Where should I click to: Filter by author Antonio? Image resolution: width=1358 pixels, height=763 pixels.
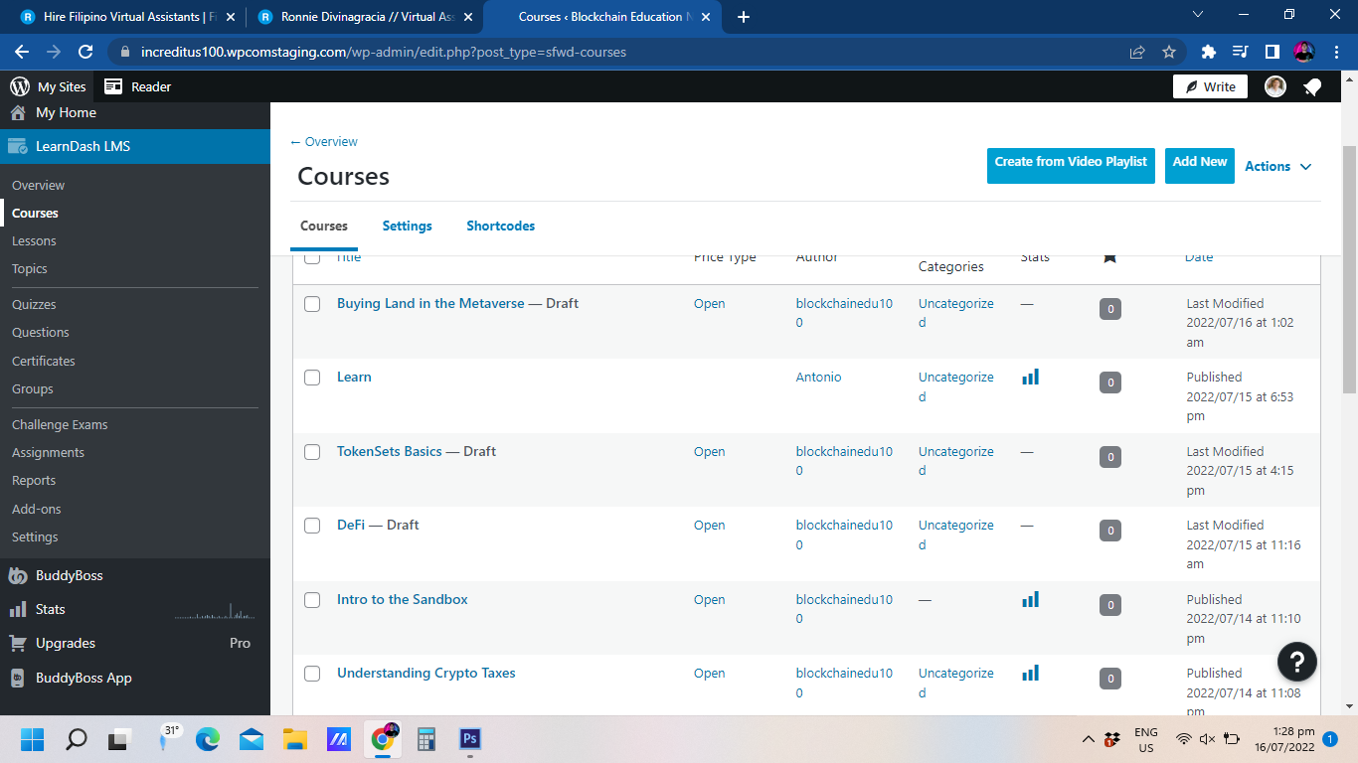(x=819, y=377)
